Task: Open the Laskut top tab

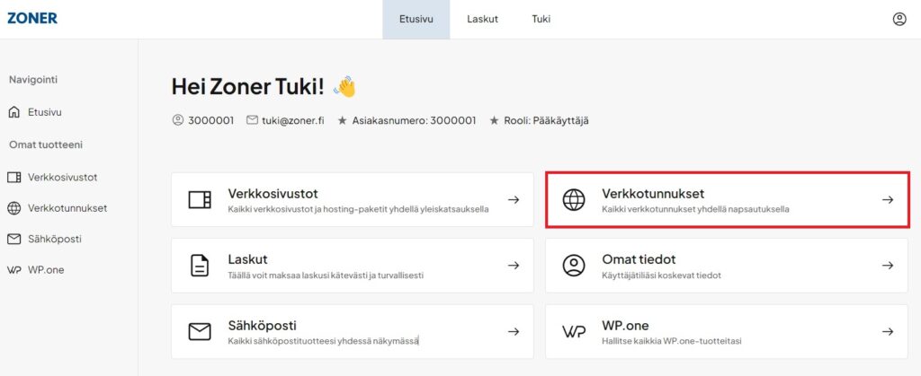Action: click(482, 19)
